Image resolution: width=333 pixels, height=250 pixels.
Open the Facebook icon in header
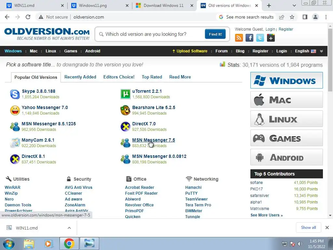(x=249, y=38)
